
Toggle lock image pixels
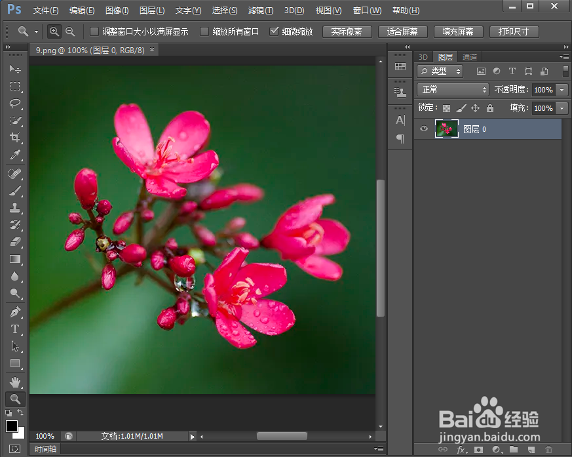[x=461, y=108]
